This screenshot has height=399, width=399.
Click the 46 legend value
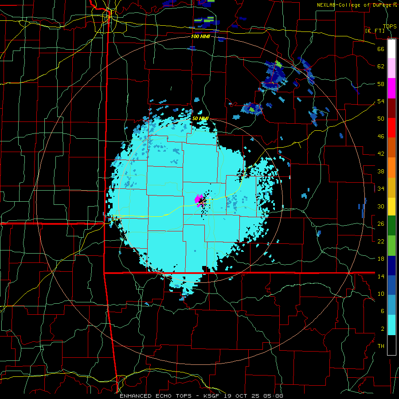pyautogui.click(x=381, y=136)
